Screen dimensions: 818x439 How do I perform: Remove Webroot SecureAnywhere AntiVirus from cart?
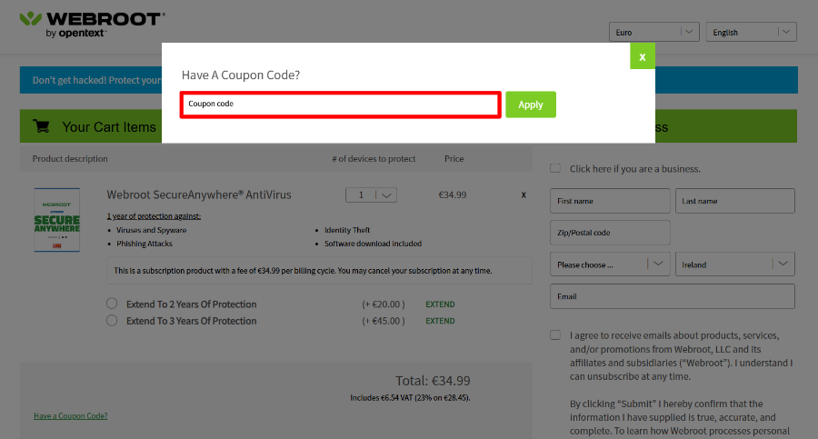pos(524,195)
